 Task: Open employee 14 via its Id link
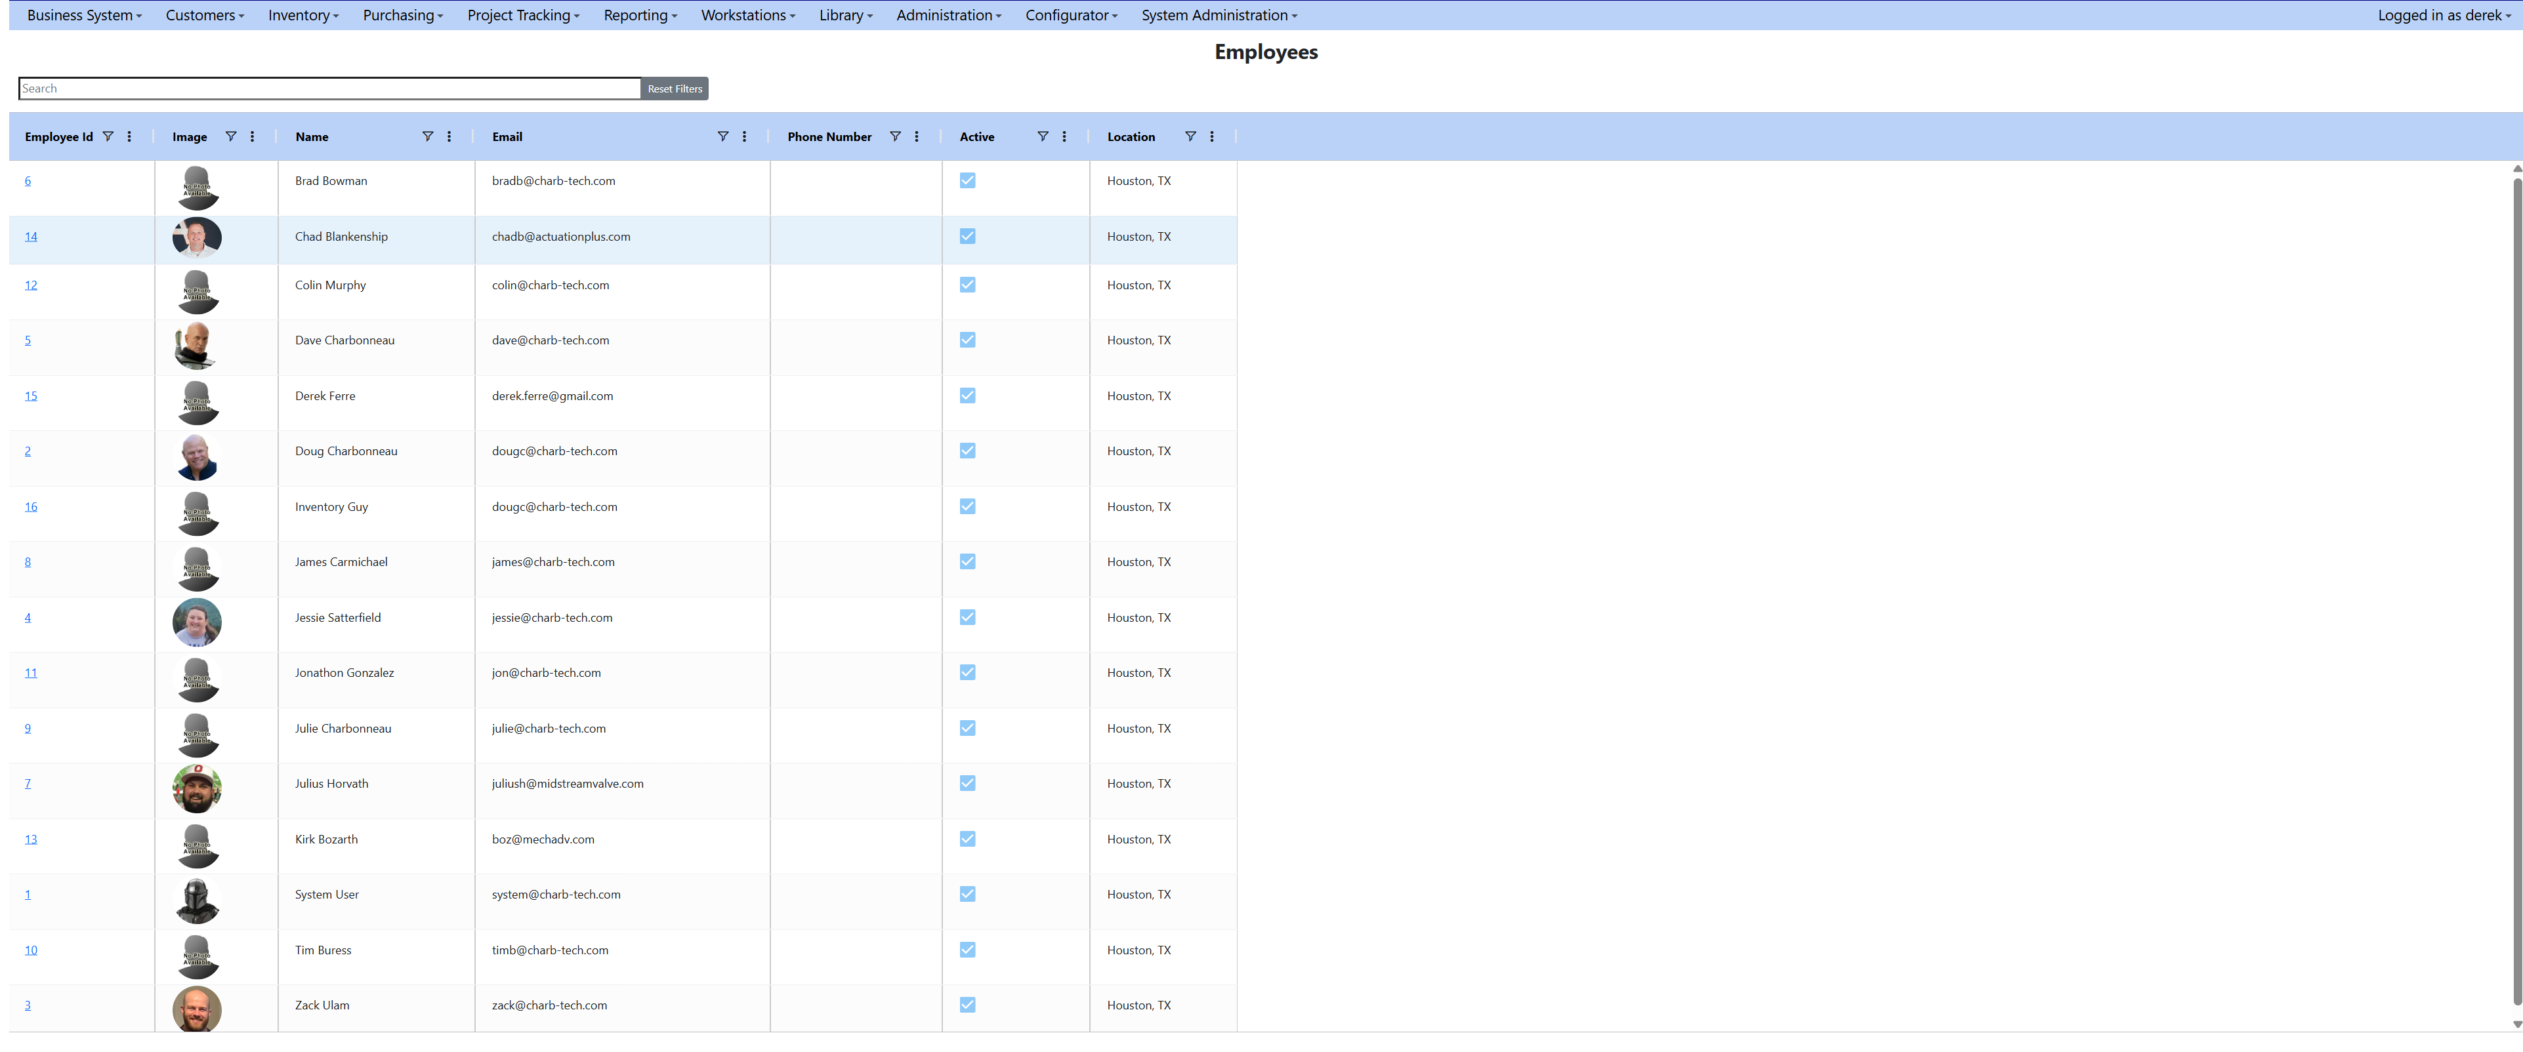(31, 236)
